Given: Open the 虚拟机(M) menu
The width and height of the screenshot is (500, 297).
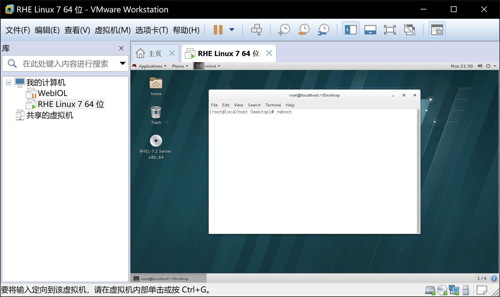Looking at the screenshot, I should click(112, 30).
